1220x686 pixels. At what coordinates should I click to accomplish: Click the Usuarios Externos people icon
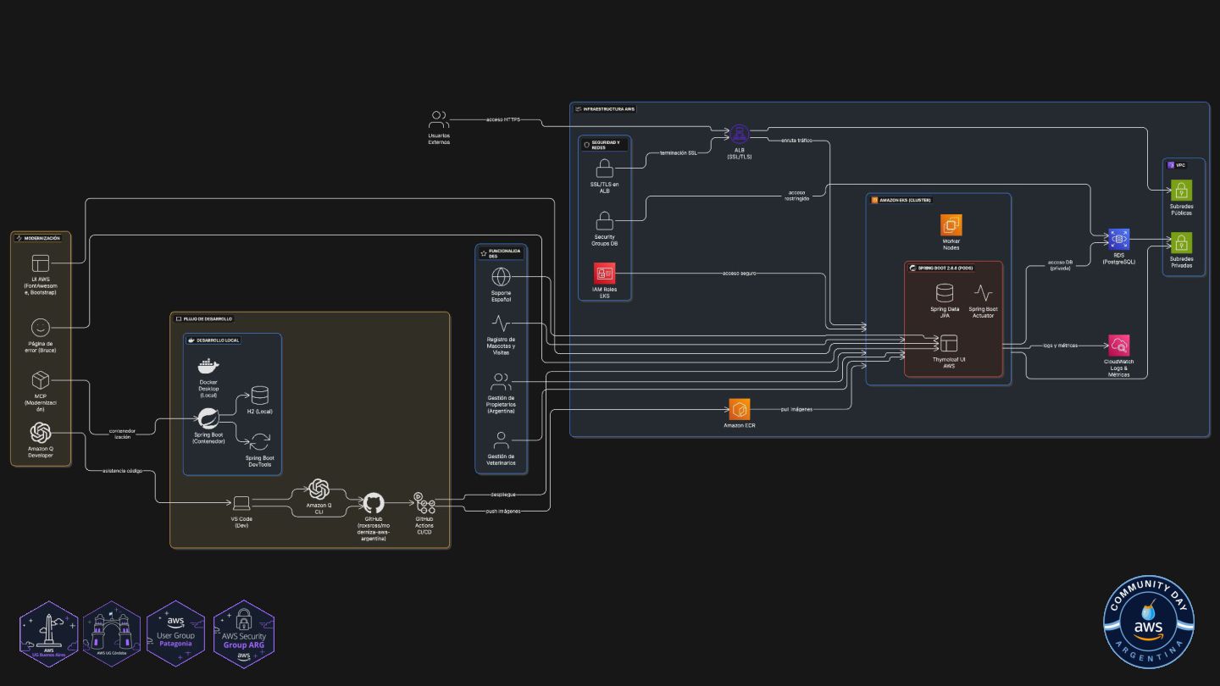pos(439,119)
